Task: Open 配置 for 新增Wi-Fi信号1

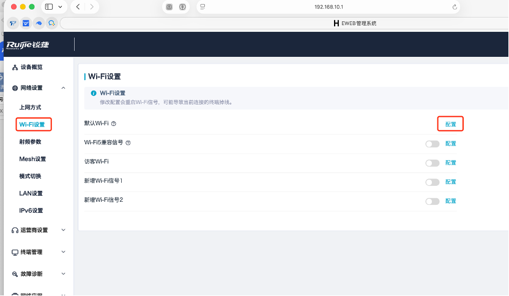Action: [450, 182]
